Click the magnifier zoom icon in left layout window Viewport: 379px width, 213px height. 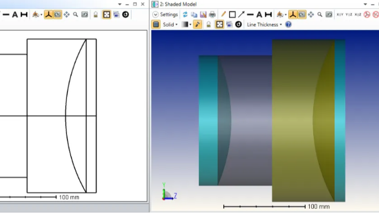tap(75, 14)
